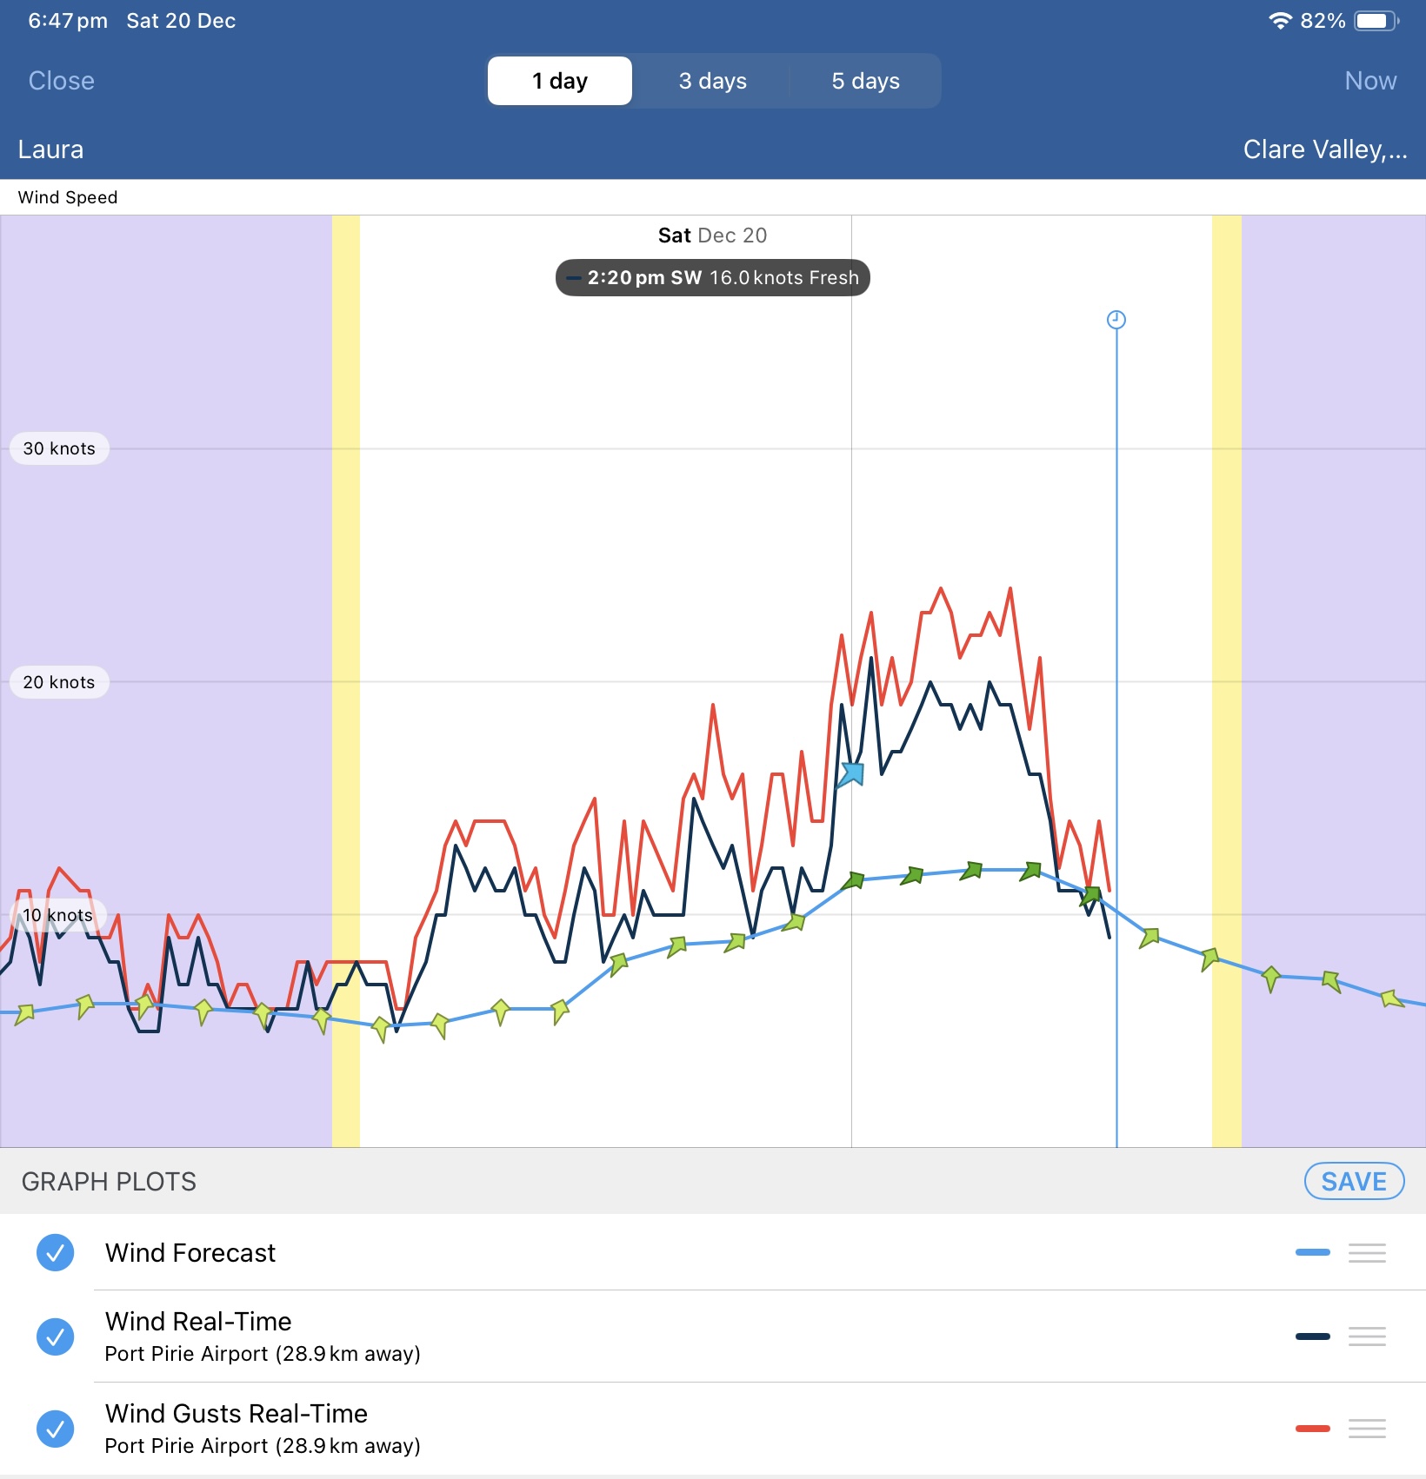Viewport: 1426px width, 1479px height.
Task: Tap the blue wind arrow marker on graph
Action: (851, 773)
